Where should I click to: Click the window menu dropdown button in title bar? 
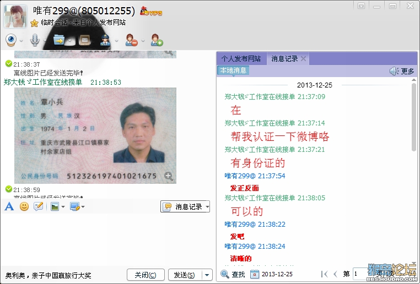tap(362, 6)
